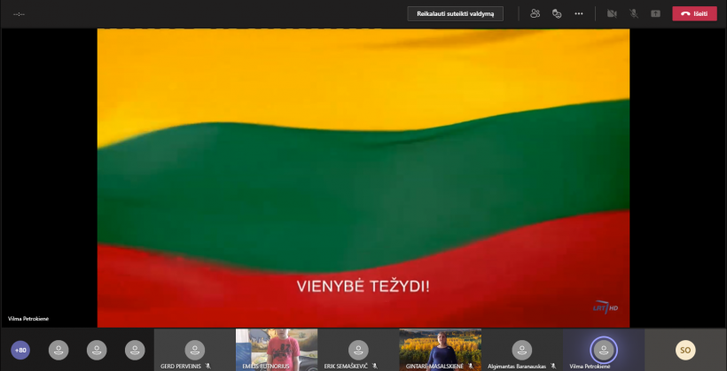Select ERIK SEMAŠKEVIČ participant tile

(358, 350)
